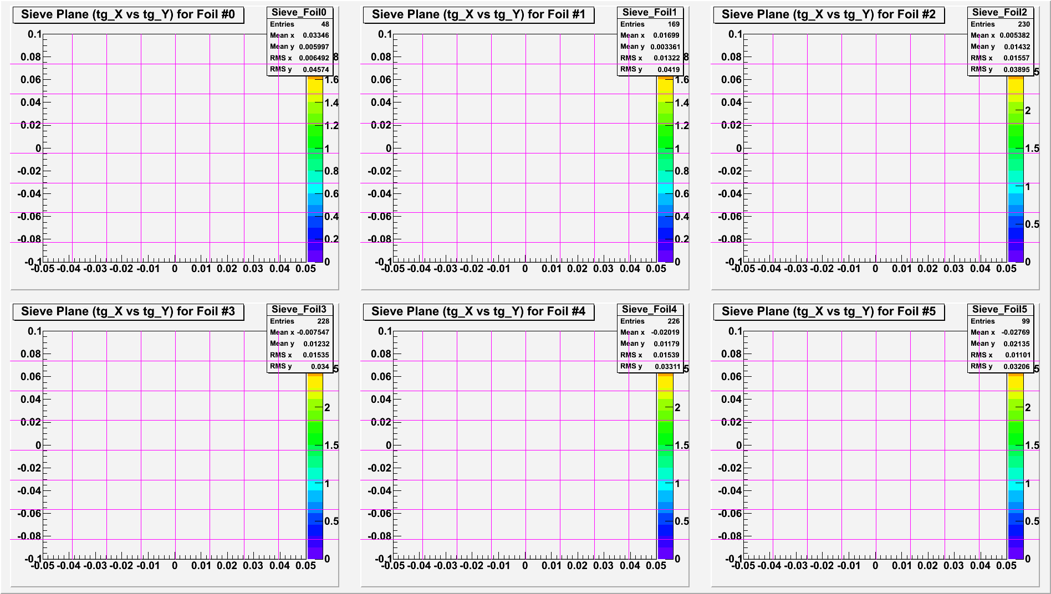Pick the RMS x 0.01557 row

tap(1000, 58)
